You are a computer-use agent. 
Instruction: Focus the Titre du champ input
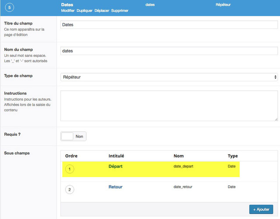(x=169, y=24)
